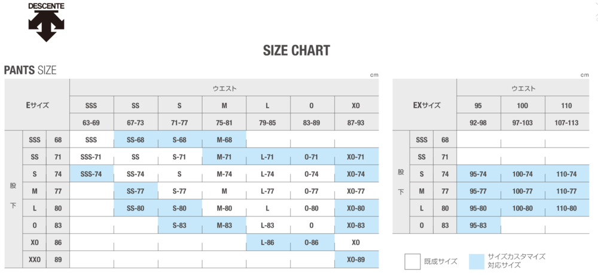This screenshot has height=275, width=598.
Task: Click the 110-74 size cell
Action: (566, 174)
